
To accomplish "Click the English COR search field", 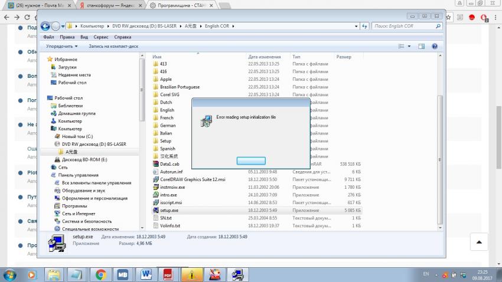I will (404, 27).
